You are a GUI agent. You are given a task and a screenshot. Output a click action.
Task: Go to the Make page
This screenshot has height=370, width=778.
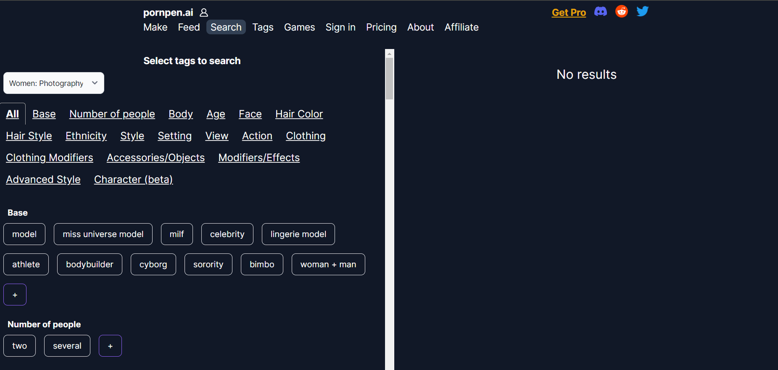[155, 27]
